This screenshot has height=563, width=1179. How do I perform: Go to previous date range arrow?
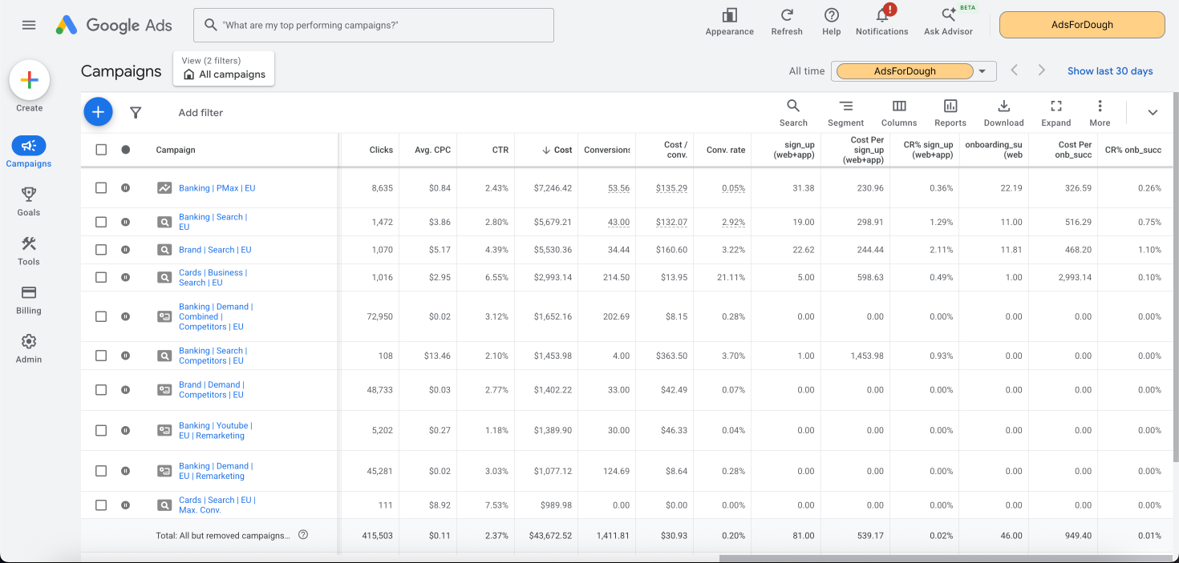(1015, 70)
